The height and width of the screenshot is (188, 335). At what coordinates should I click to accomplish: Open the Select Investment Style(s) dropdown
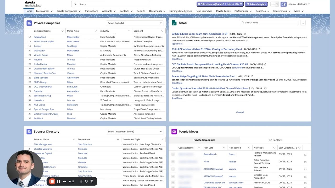pos(135,132)
